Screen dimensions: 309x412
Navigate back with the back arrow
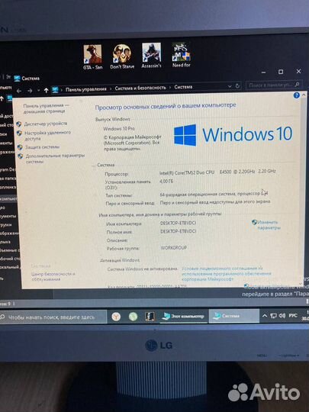click(19, 91)
